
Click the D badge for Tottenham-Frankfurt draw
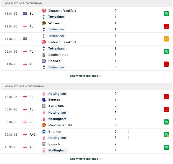(x=166, y=39)
